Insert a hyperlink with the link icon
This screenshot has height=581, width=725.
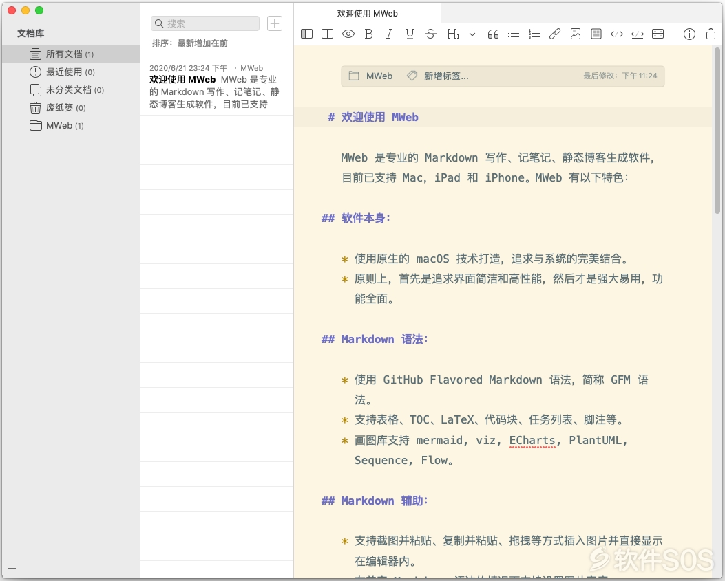(555, 34)
